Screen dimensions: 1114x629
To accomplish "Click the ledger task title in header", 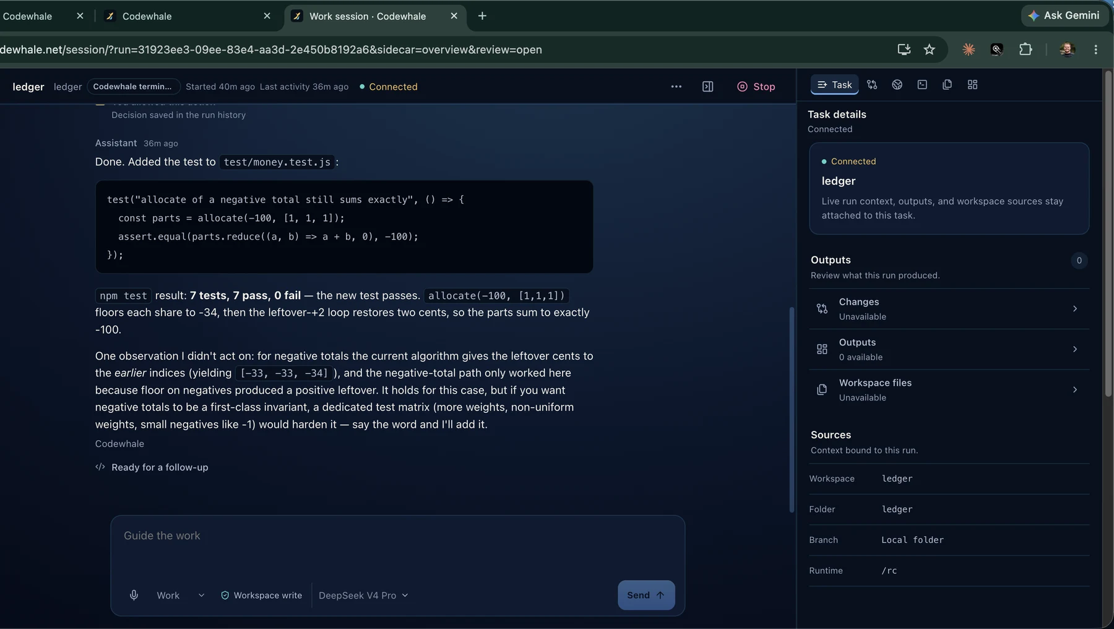I will click(28, 87).
